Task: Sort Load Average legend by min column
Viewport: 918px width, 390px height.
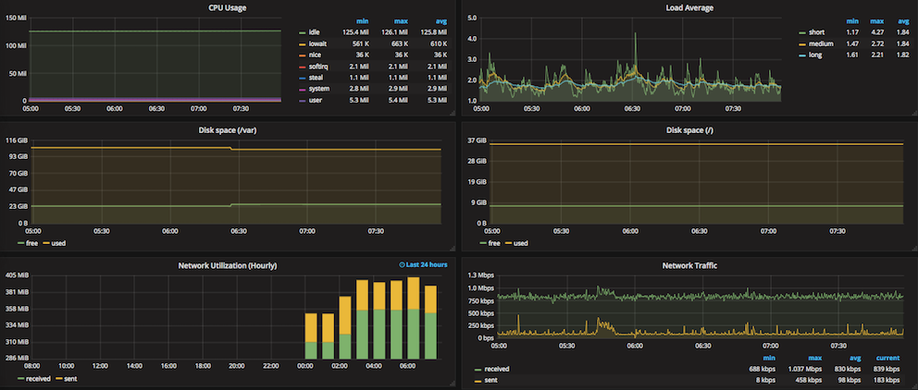Action: coord(852,21)
